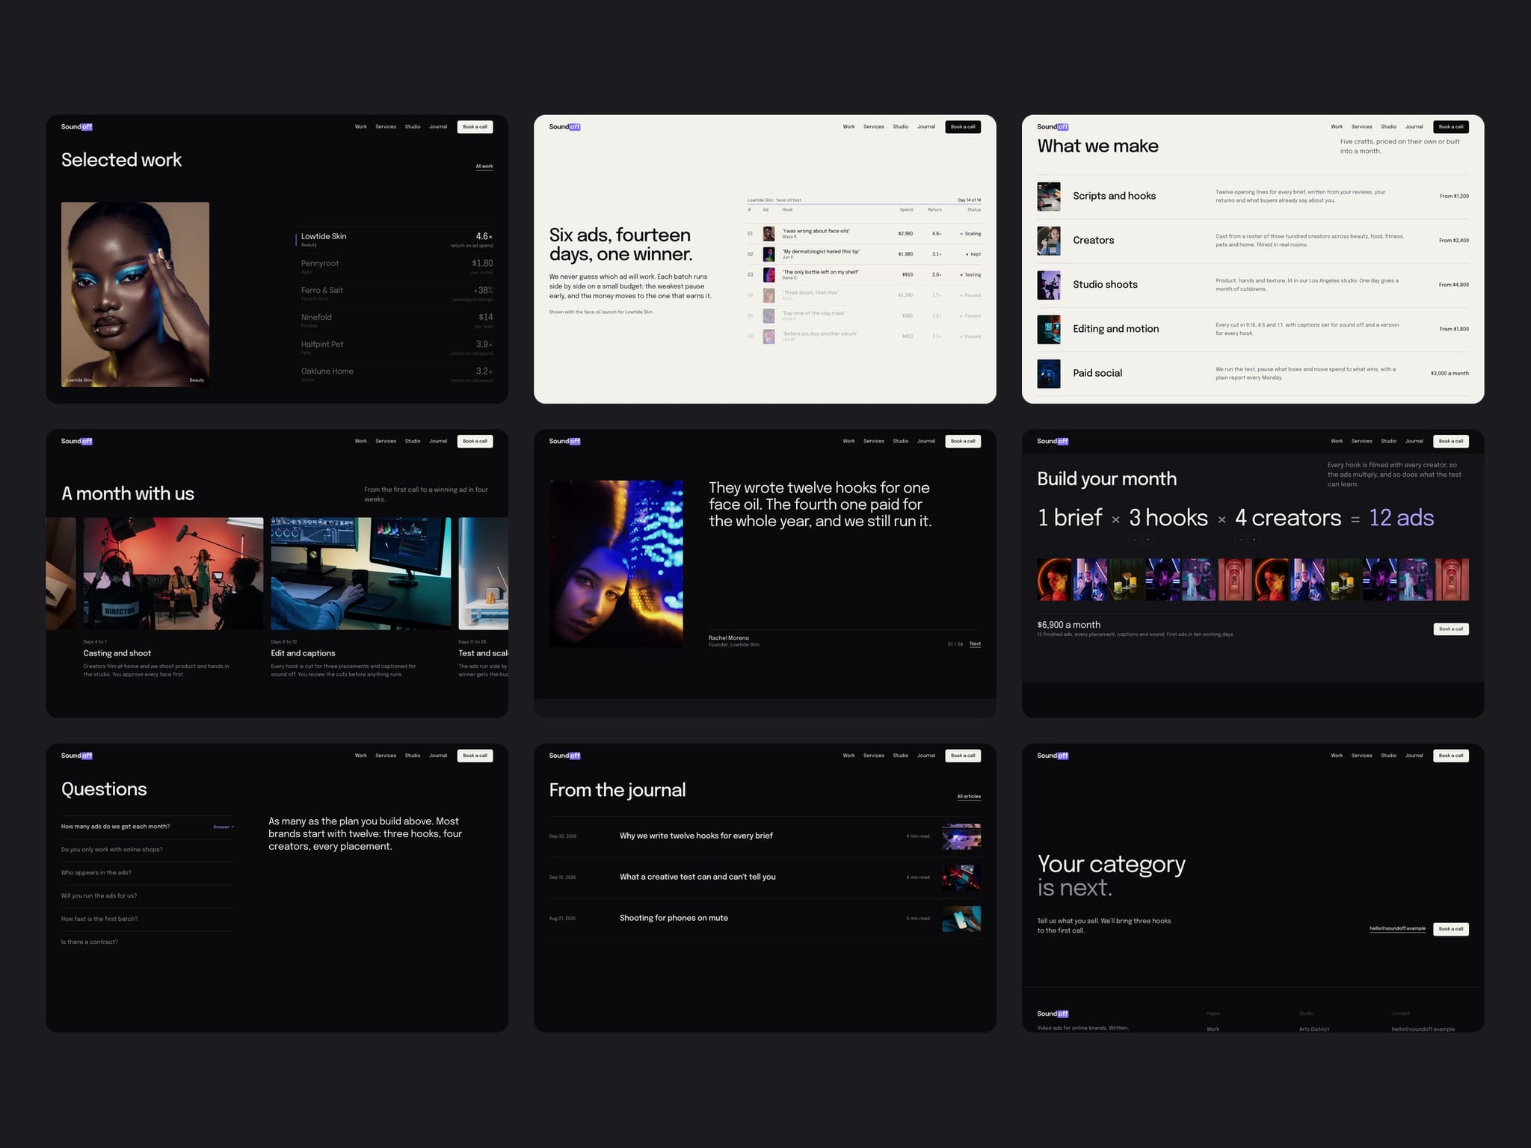
Task: Open the Edit and captions workstation photo
Action: tap(361, 574)
